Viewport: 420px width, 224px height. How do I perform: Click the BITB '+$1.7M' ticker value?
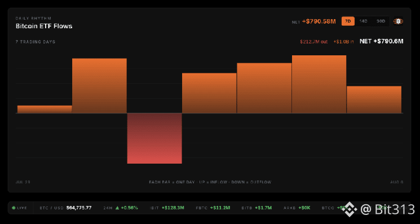[263, 208]
